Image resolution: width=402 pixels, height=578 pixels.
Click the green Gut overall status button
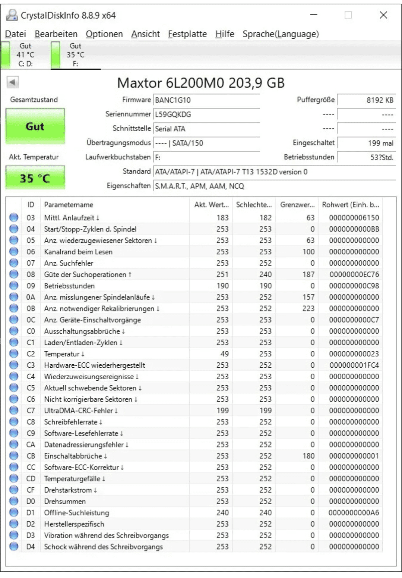pyautogui.click(x=35, y=126)
